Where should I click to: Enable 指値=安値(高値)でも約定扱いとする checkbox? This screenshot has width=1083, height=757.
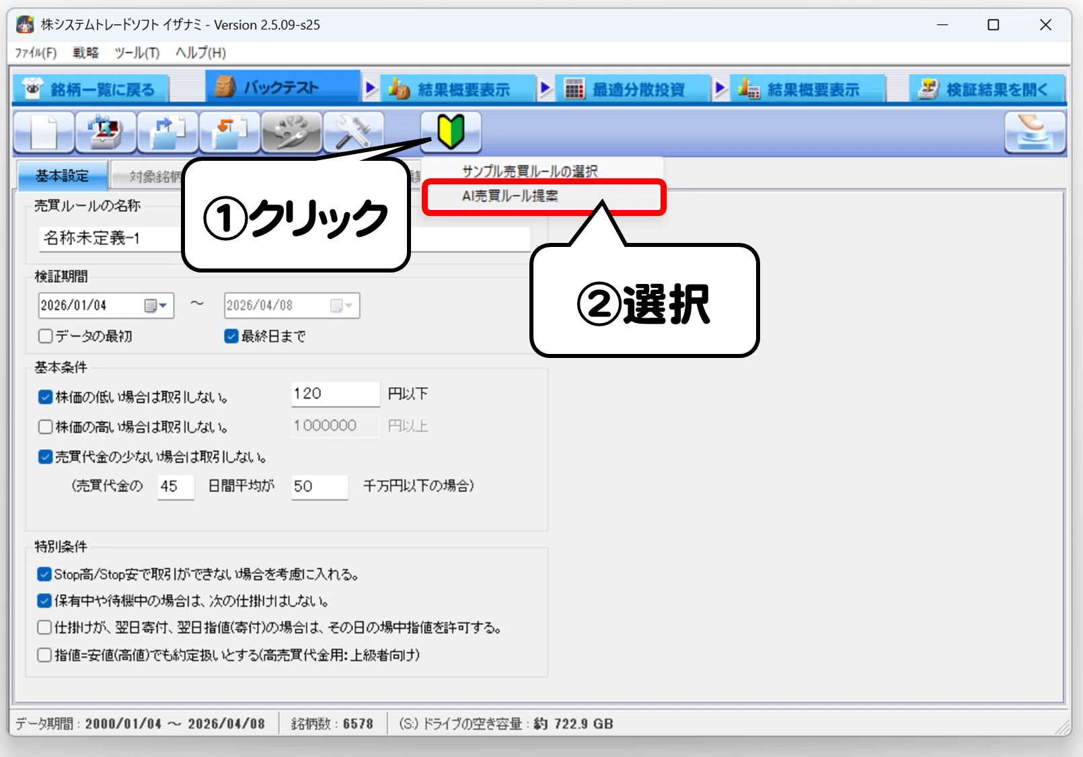[44, 655]
